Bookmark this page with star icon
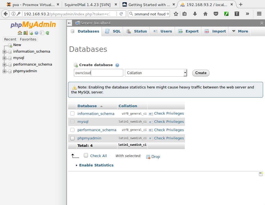This screenshot has width=265, height=205. (x=176, y=14)
